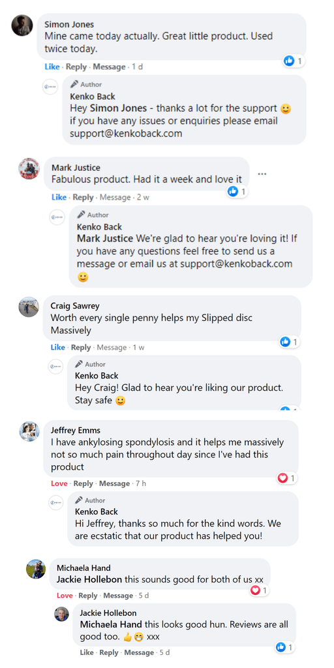Image resolution: width=334 pixels, height=668 pixels.
Task: Click the heart reaction on Jeffrey Emms' comment
Action: click(282, 478)
